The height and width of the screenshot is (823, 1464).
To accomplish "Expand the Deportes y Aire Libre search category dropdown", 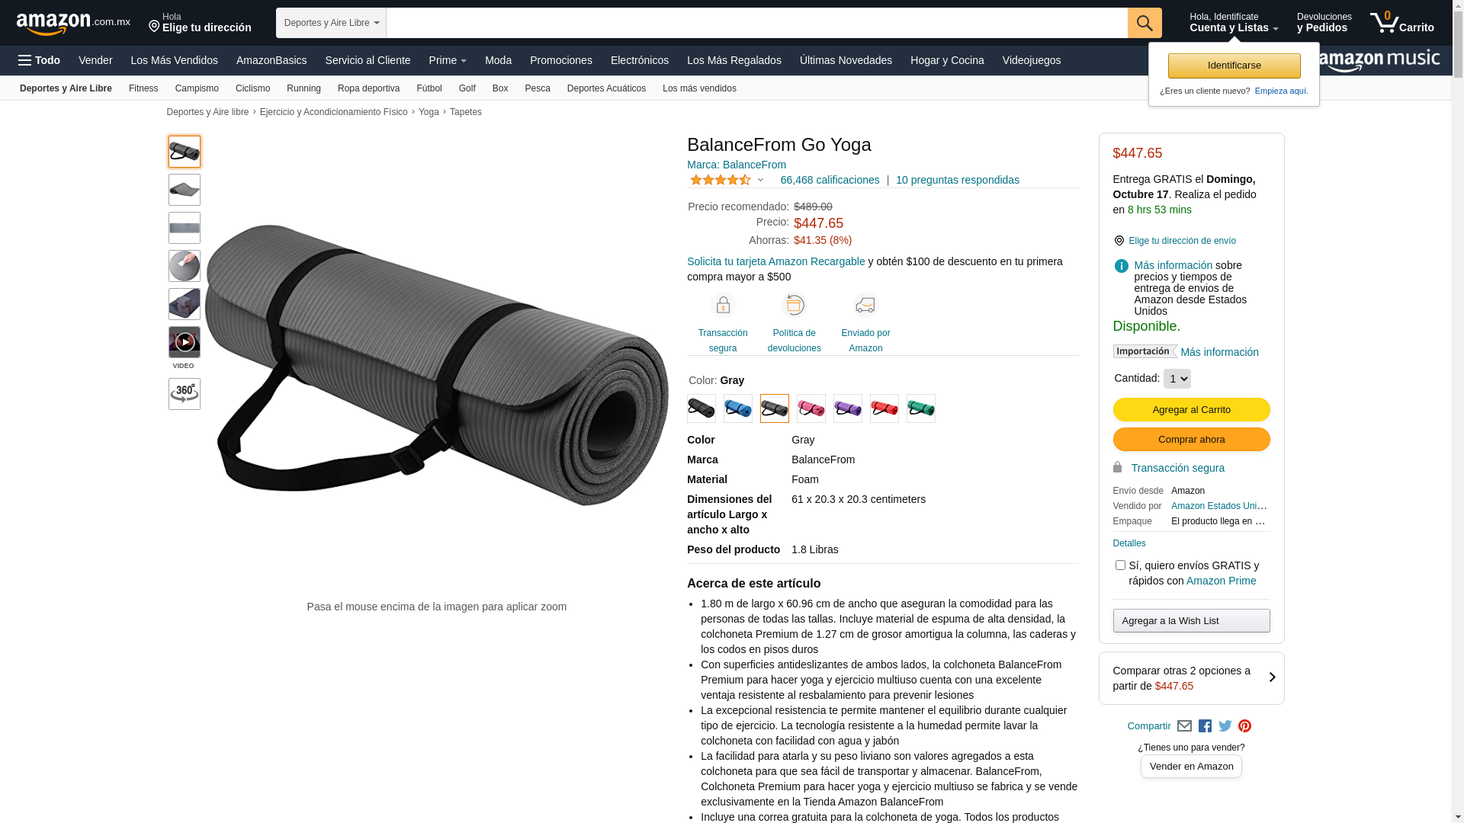I will coord(331,23).
